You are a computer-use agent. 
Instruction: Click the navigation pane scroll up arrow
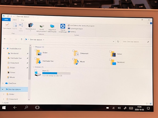click(x=30, y=45)
